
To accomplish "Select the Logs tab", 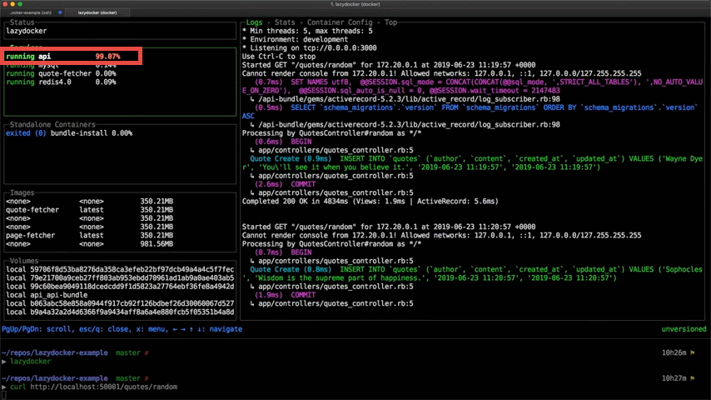I will click(256, 22).
